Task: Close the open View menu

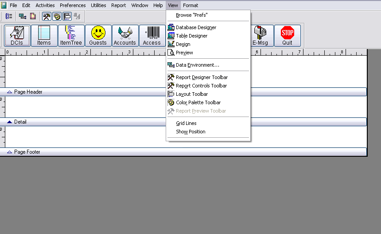Action: pos(173,5)
